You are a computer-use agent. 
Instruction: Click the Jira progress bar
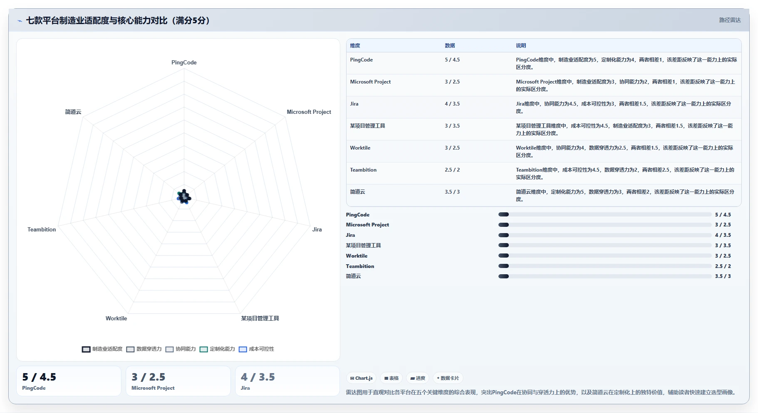(605, 235)
